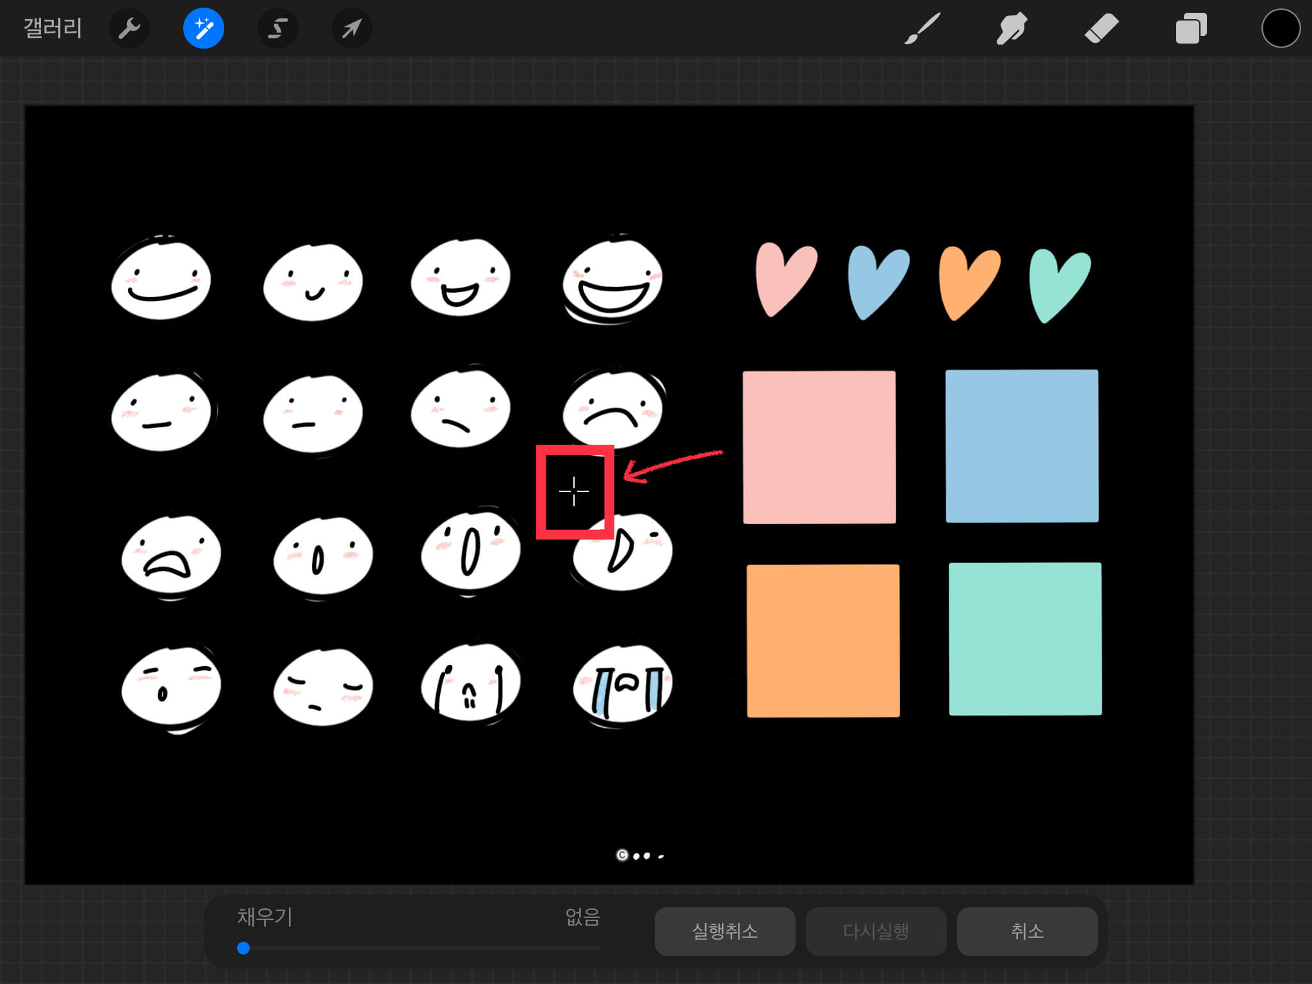Tap the pink square on canvas
The image size is (1312, 984).
(819, 447)
